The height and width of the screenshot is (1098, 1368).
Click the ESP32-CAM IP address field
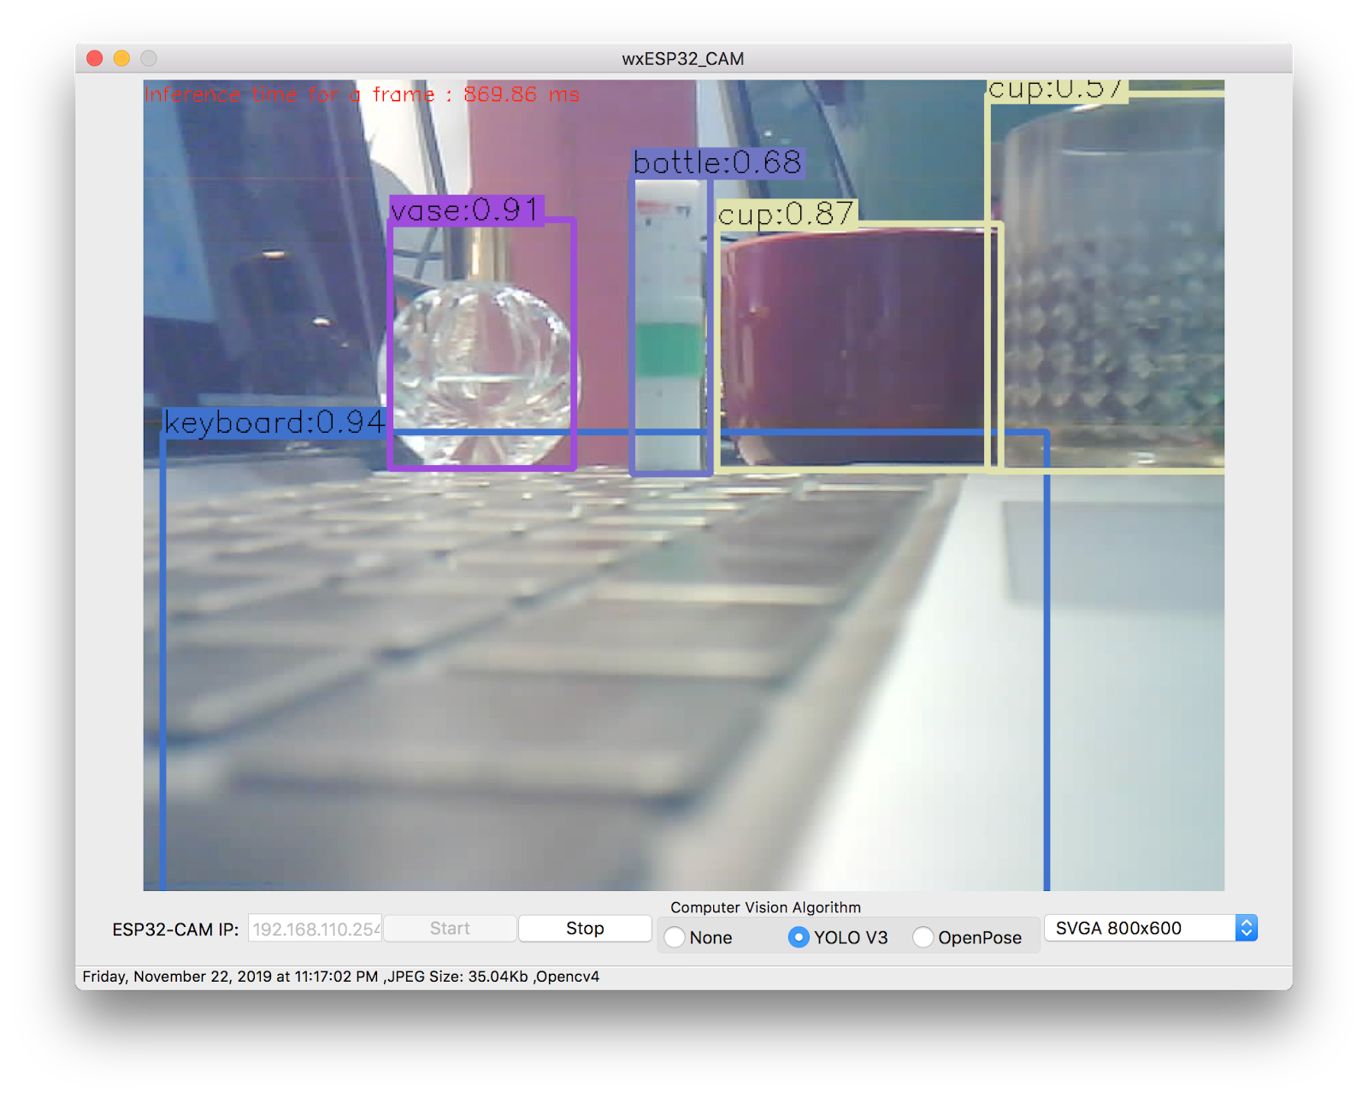(314, 928)
